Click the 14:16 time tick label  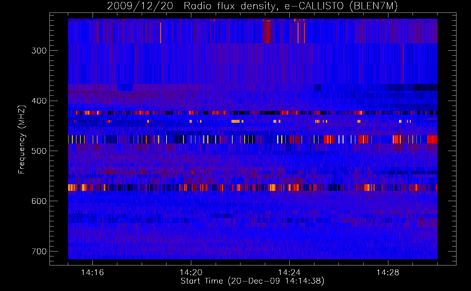point(93,273)
